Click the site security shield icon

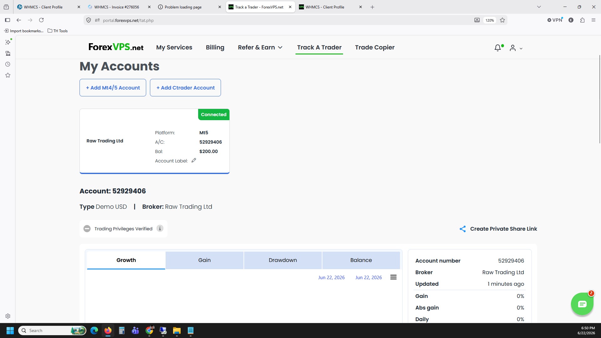click(89, 20)
